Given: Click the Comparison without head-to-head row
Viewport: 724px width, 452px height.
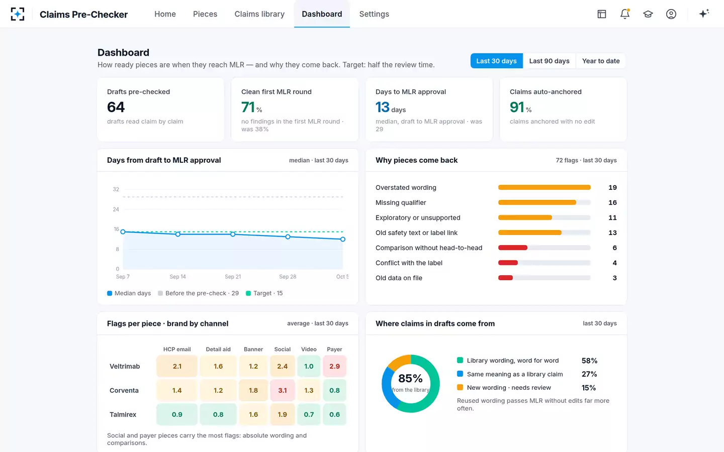Looking at the screenshot, I should pos(496,248).
